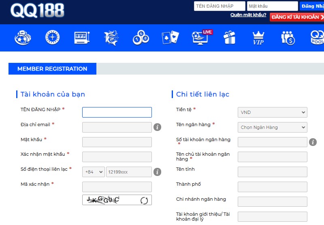
Task: Click the QQ188 logo
Action: tap(37, 11)
